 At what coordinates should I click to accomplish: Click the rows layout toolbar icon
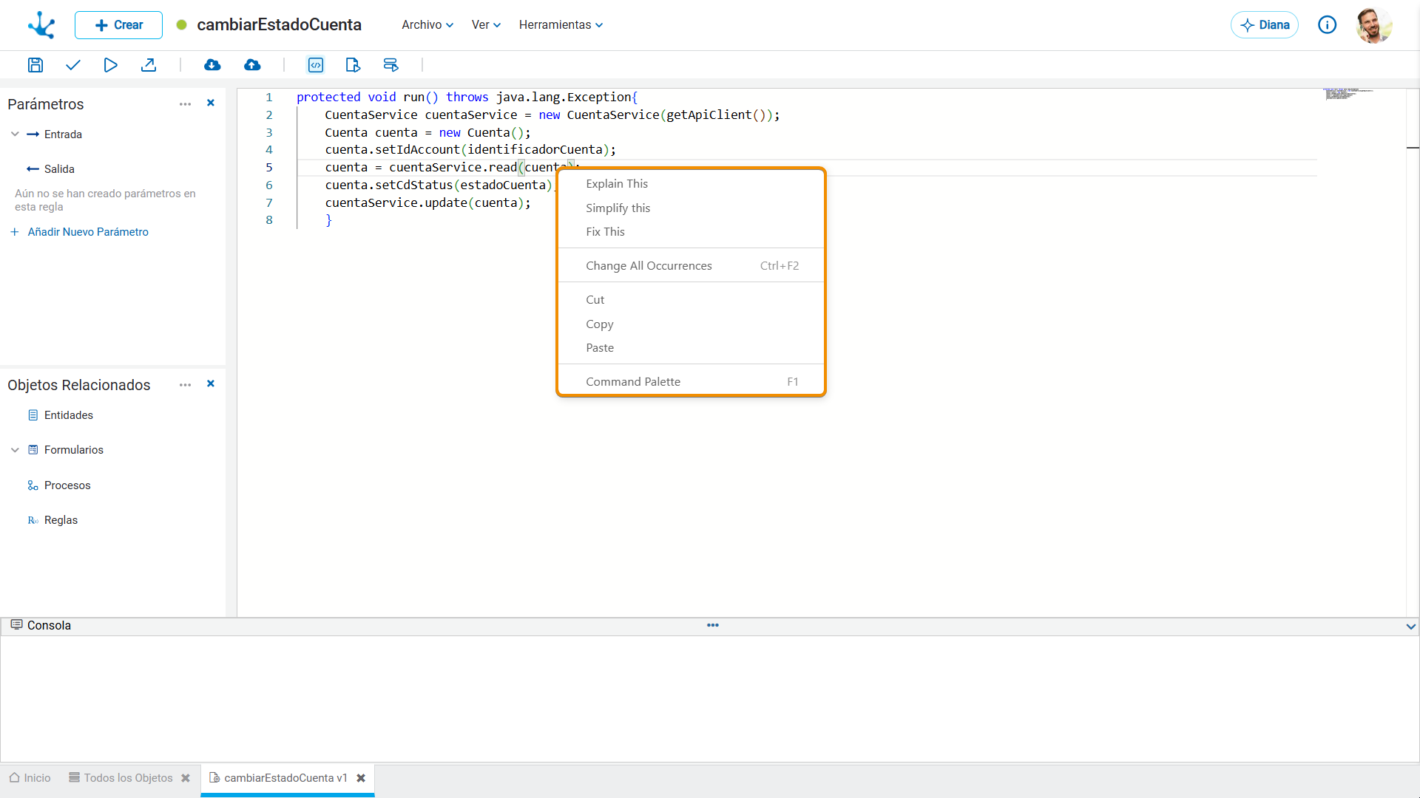390,65
